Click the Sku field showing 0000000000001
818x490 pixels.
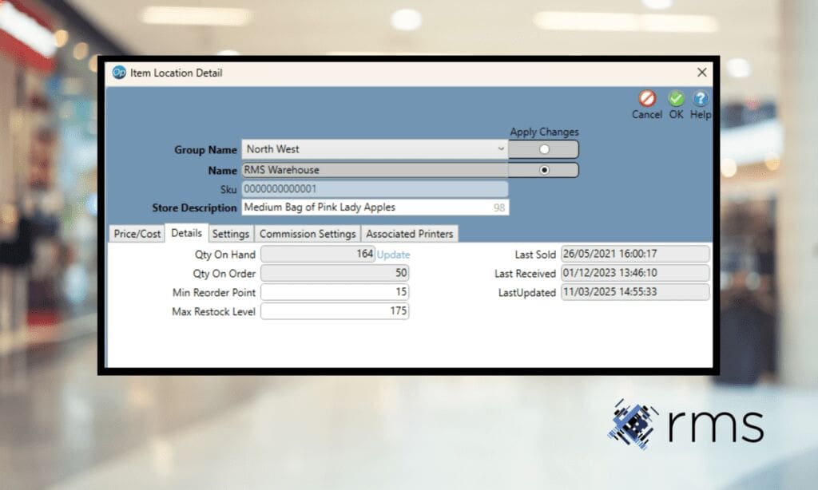pos(375,188)
